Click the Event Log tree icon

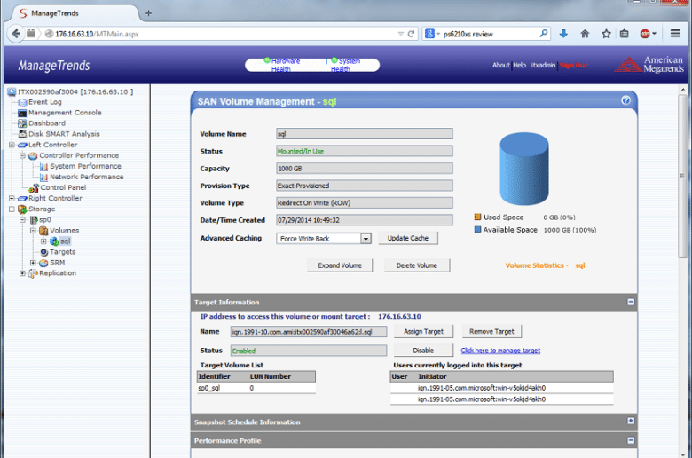point(22,102)
